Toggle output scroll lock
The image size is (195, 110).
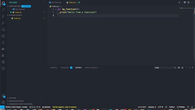182,68
